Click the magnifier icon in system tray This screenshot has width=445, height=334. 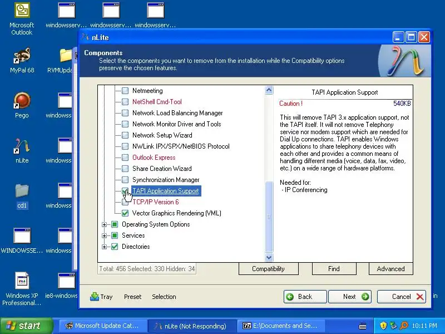(404, 326)
